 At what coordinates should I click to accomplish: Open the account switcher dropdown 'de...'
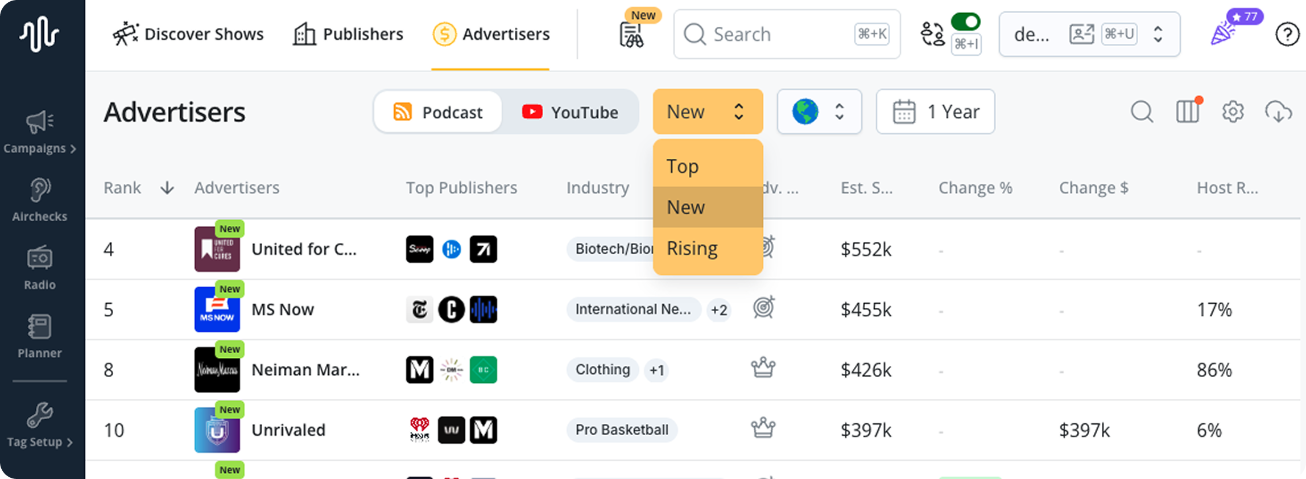pyautogui.click(x=1089, y=34)
